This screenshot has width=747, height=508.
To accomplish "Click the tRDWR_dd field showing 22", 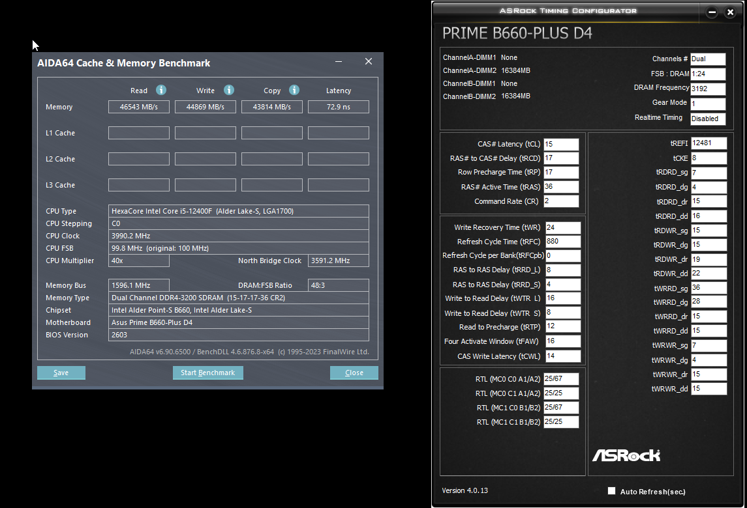I will point(709,274).
